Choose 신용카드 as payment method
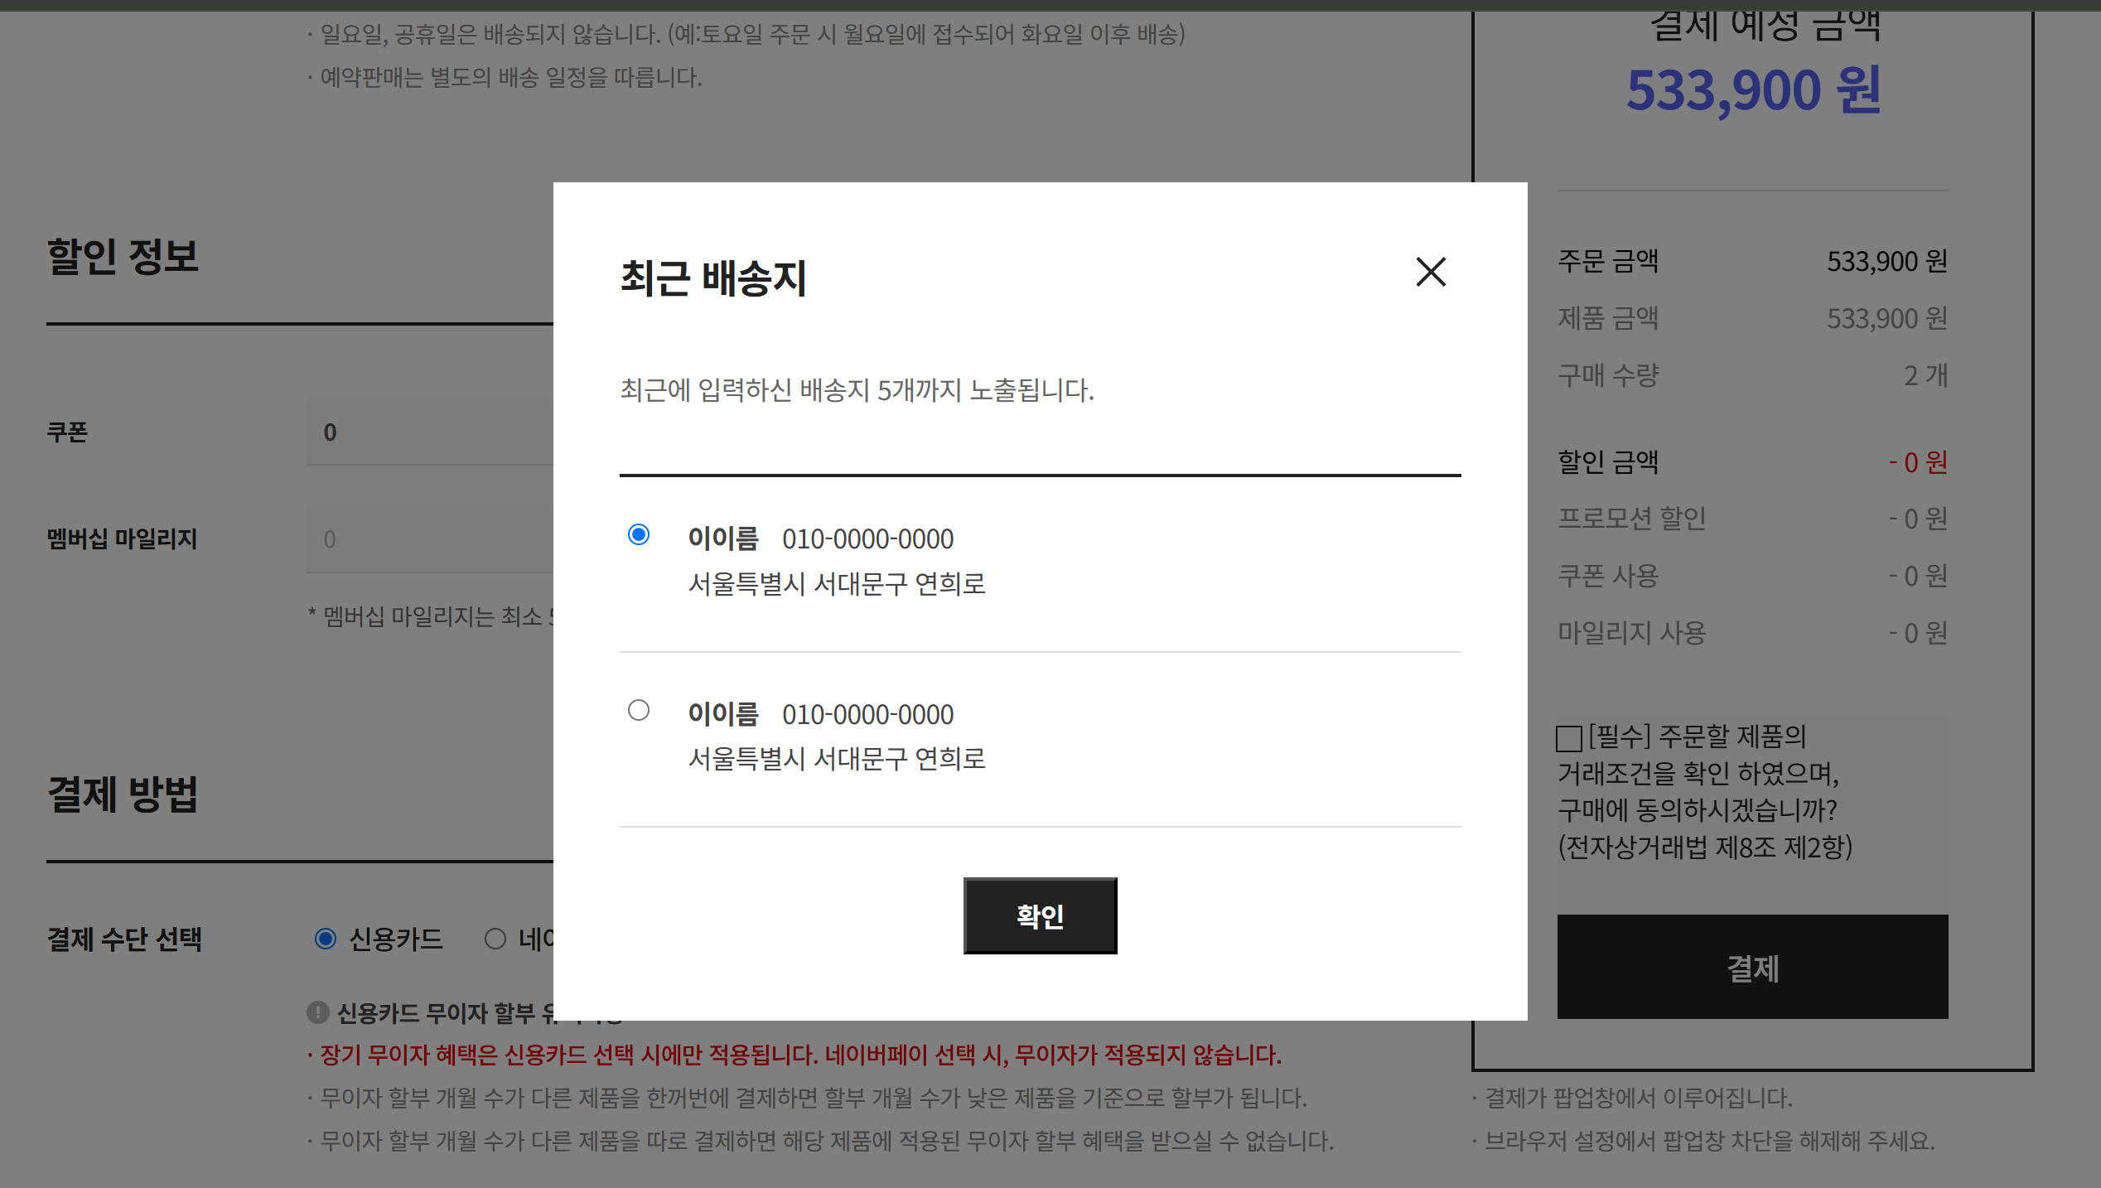 pos(326,939)
